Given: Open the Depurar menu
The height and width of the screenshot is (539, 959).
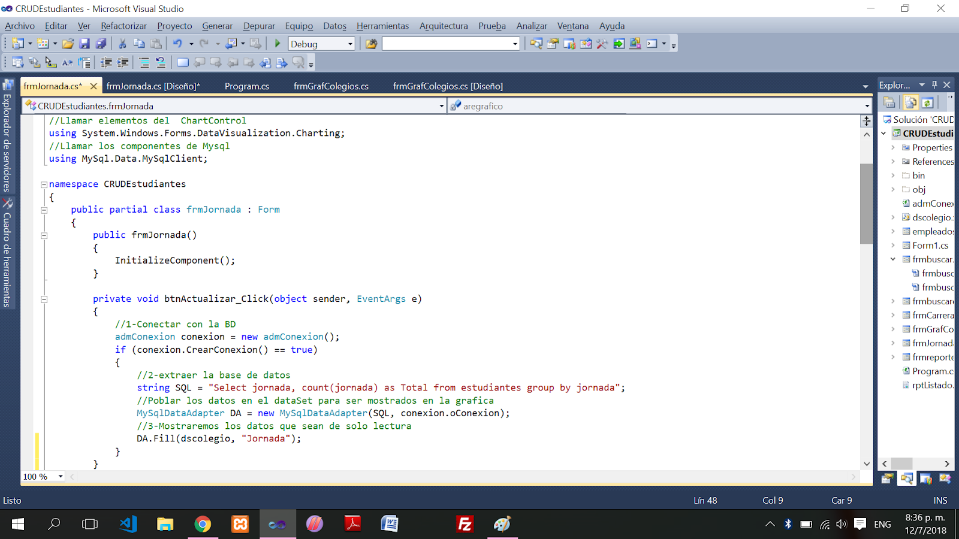Looking at the screenshot, I should (x=259, y=26).
